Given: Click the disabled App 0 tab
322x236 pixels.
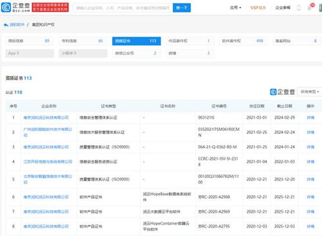Looking at the screenshot, I should pos(30,54).
